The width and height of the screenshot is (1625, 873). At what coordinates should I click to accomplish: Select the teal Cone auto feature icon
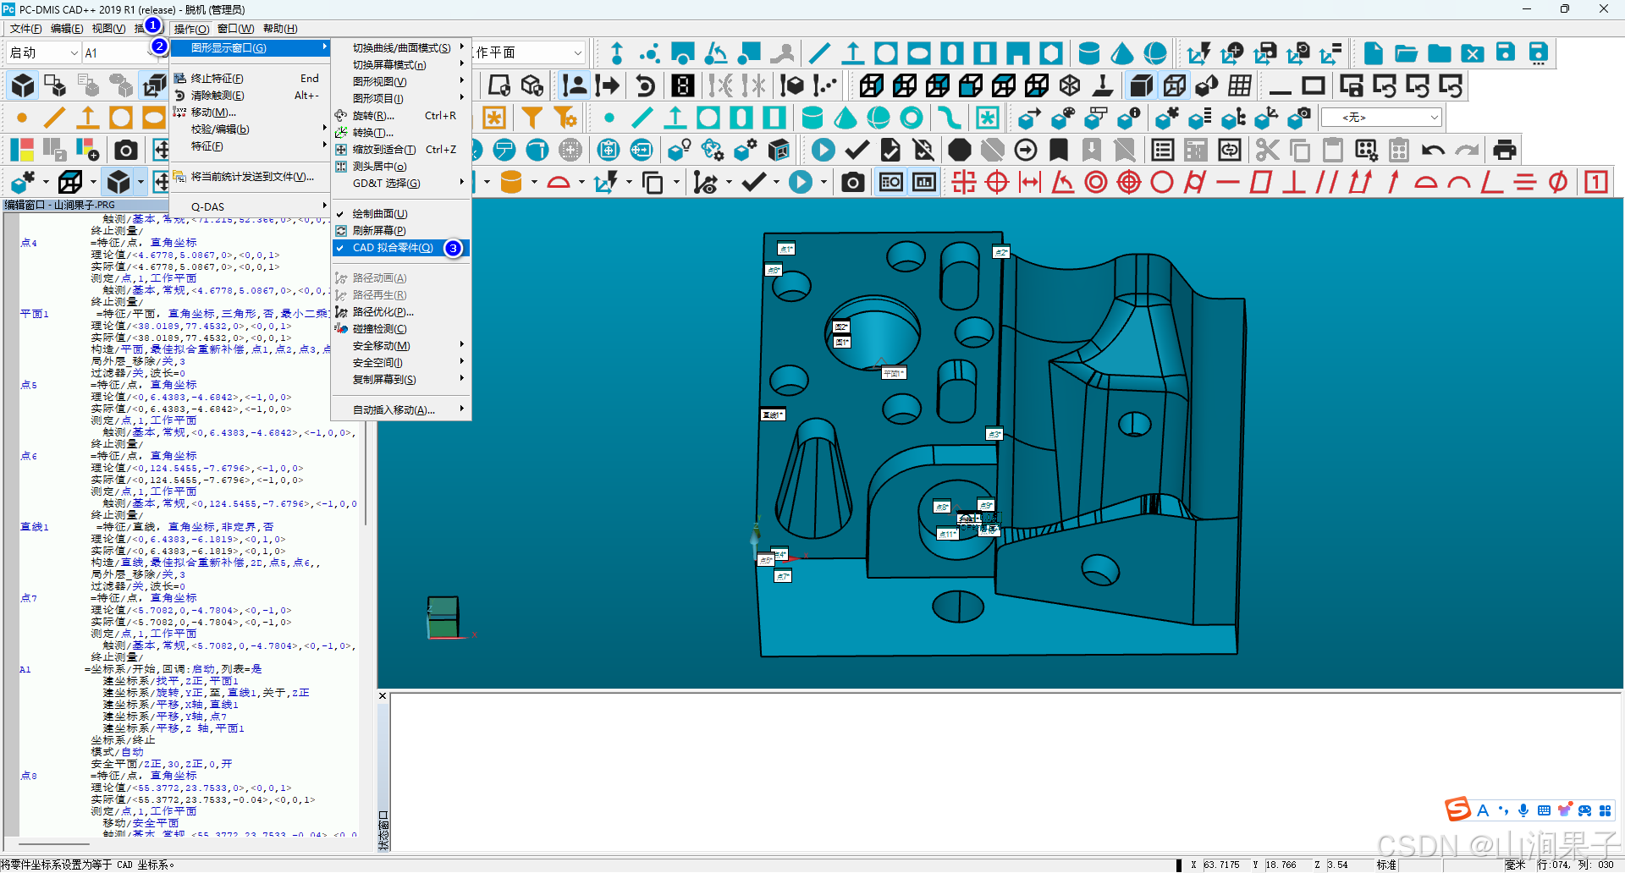point(845,118)
